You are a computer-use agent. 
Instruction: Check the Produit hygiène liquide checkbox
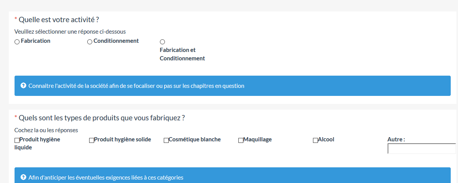coord(17,140)
